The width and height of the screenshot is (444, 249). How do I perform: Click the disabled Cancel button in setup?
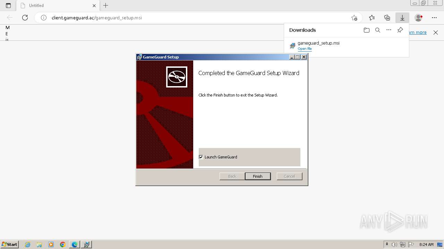[x=289, y=176]
